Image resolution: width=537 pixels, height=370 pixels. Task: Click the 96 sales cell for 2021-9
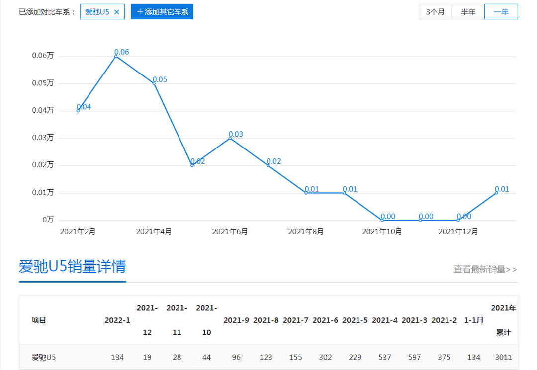tap(236, 358)
